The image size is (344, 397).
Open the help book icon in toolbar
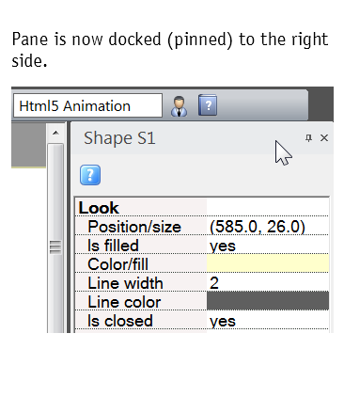pos(208,105)
